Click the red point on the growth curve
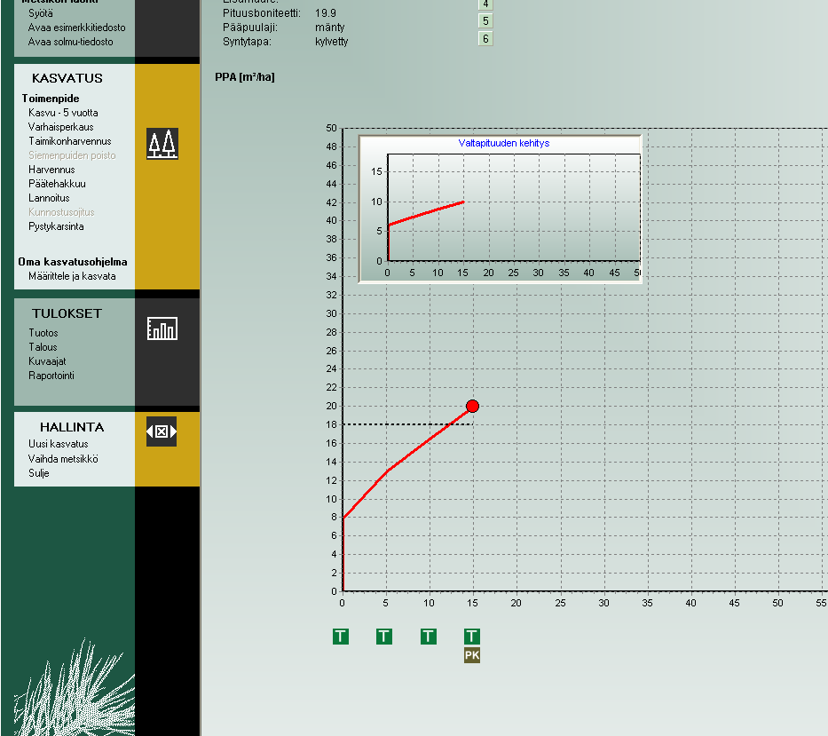This screenshot has width=828, height=736. 473,407
